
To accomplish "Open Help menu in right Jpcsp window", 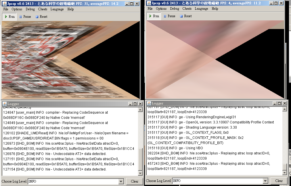I will (215, 9).
